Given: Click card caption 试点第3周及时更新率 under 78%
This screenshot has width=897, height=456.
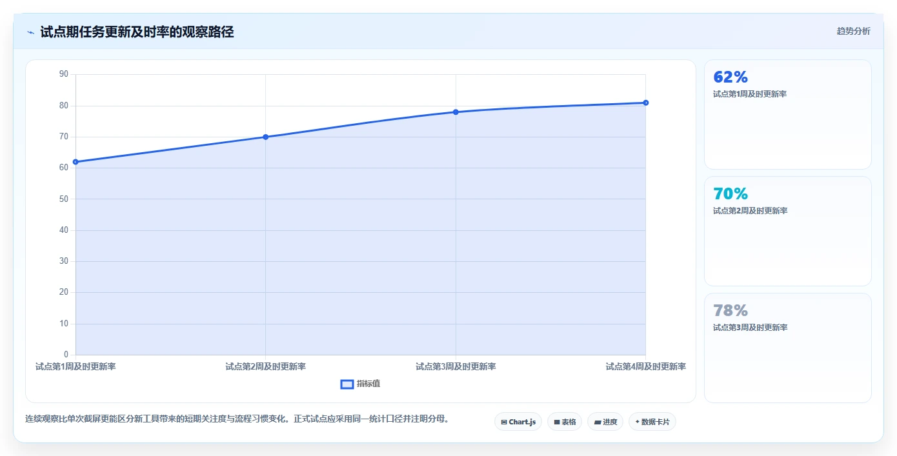Looking at the screenshot, I should (x=750, y=328).
